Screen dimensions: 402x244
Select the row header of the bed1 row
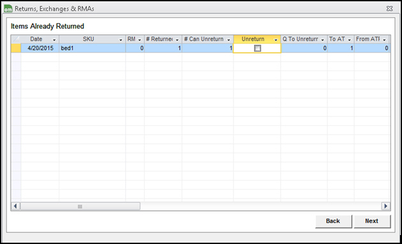click(16, 49)
